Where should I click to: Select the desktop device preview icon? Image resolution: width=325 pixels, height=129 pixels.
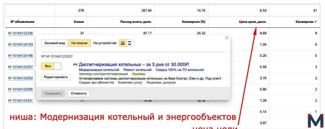click(123, 43)
